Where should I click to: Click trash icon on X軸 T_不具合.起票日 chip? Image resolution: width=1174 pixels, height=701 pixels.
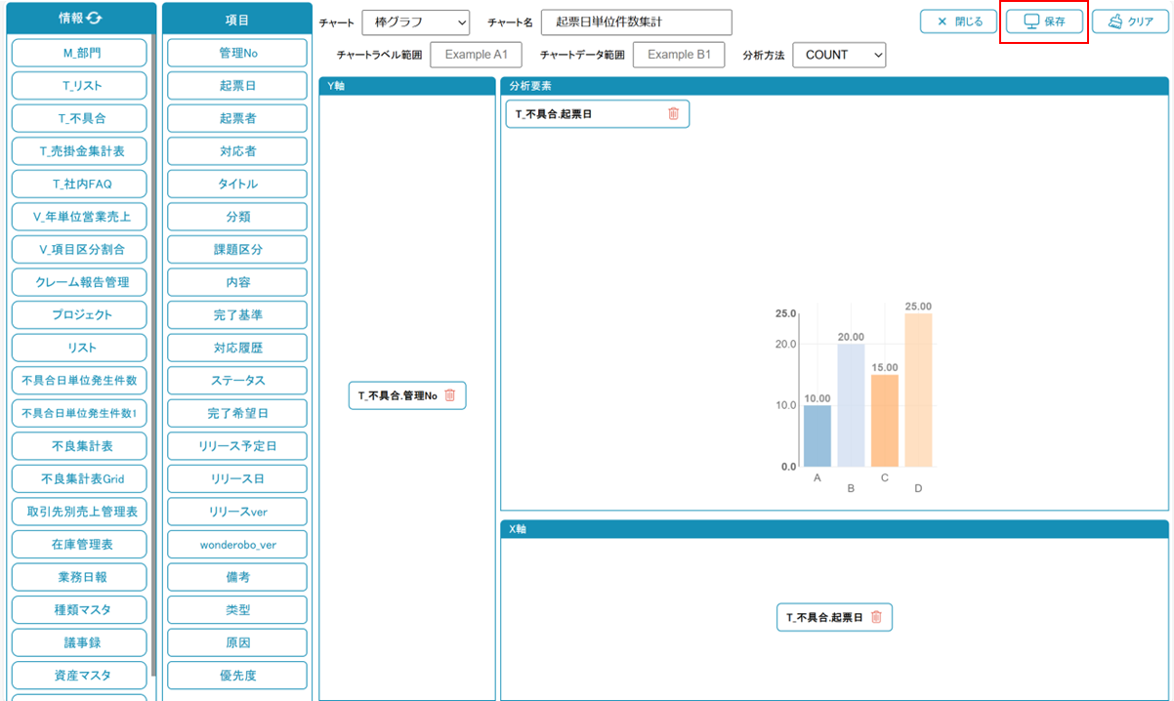pyautogui.click(x=876, y=617)
